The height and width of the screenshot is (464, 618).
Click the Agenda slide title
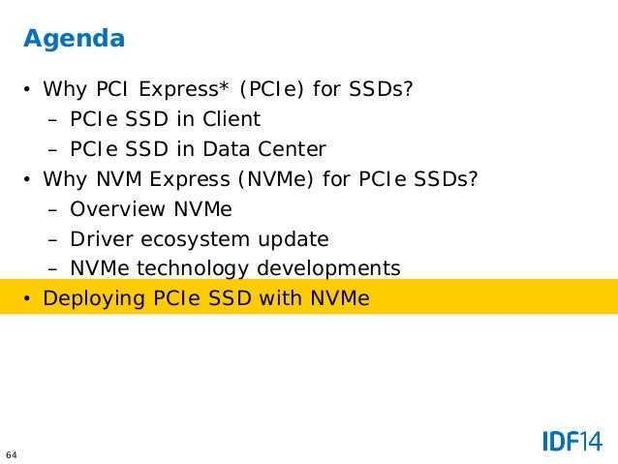click(x=74, y=40)
